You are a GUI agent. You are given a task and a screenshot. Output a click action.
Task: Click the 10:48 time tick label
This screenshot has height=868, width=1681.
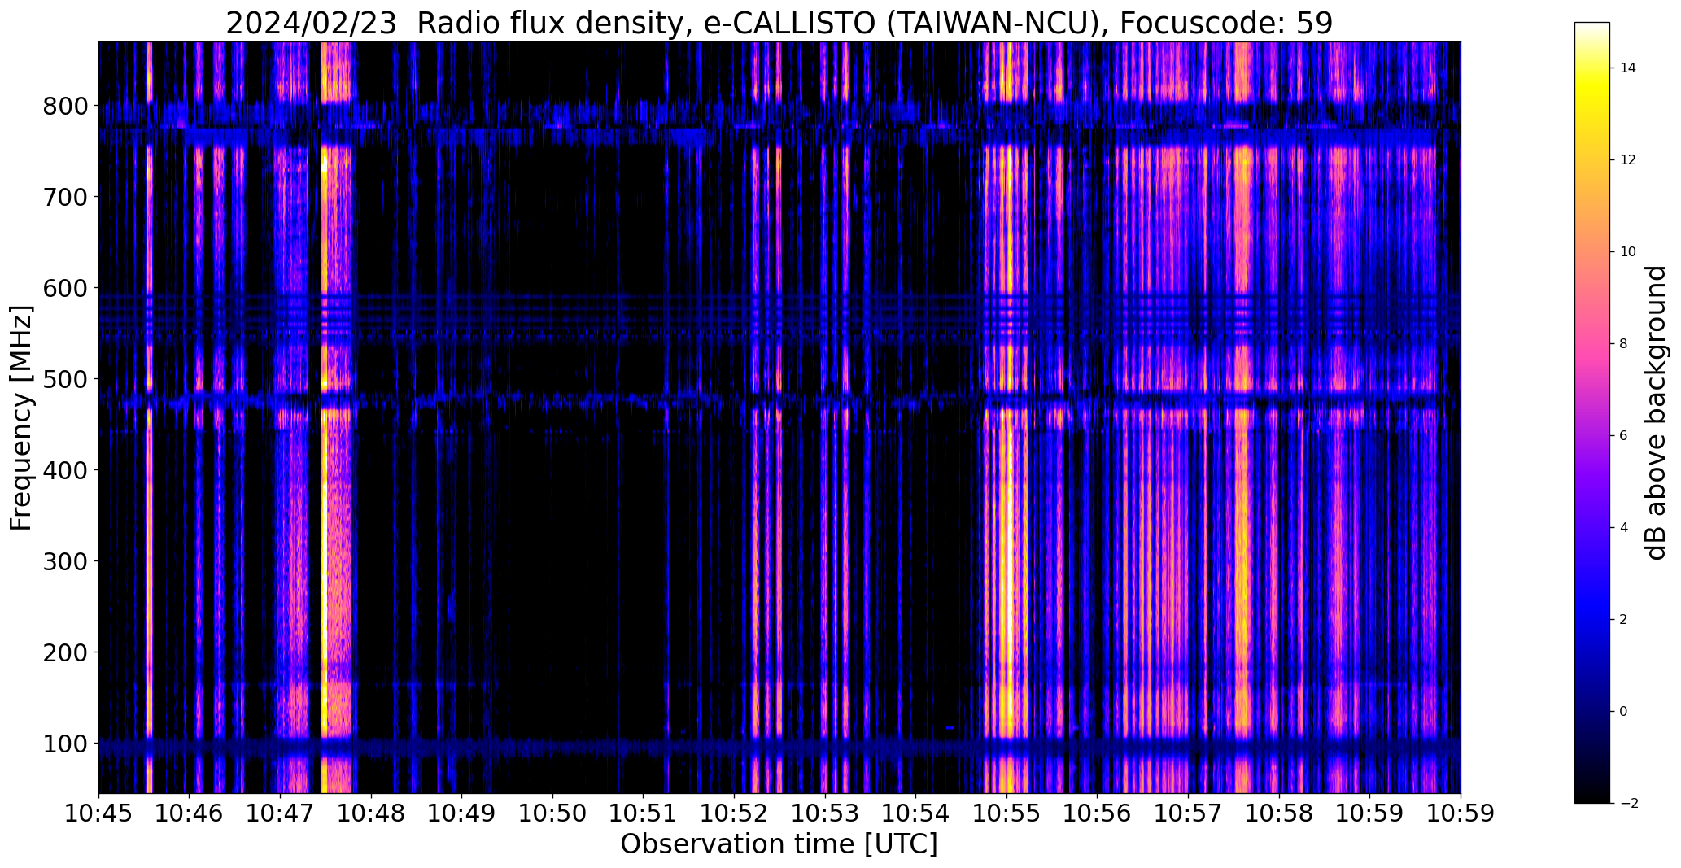tap(371, 813)
